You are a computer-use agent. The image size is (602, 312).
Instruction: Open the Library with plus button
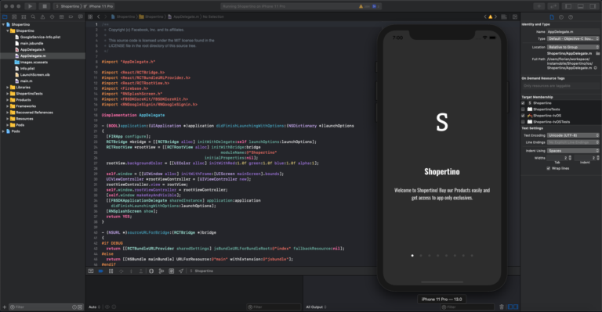tap(539, 6)
